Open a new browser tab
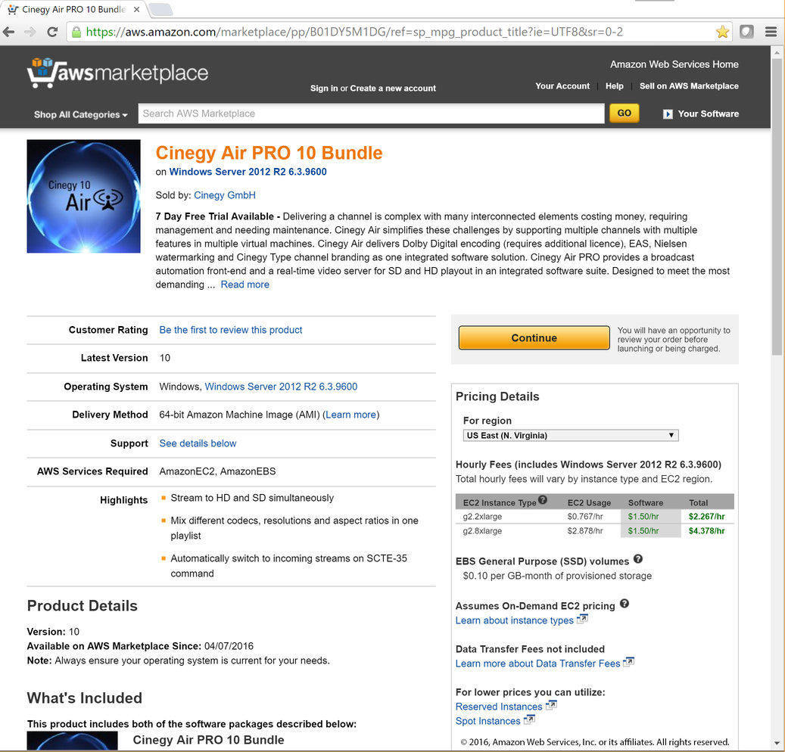Image resolution: width=785 pixels, height=752 pixels. 160,10
